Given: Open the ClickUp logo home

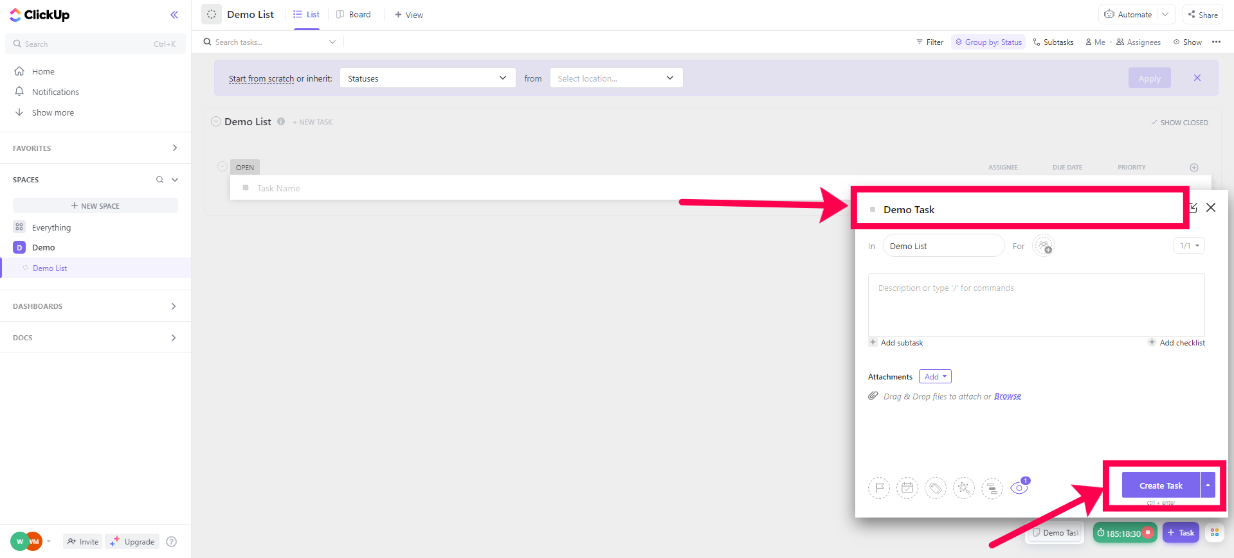Looking at the screenshot, I should point(40,15).
